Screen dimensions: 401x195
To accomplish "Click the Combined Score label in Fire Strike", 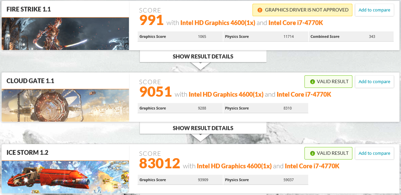I will [325, 36].
